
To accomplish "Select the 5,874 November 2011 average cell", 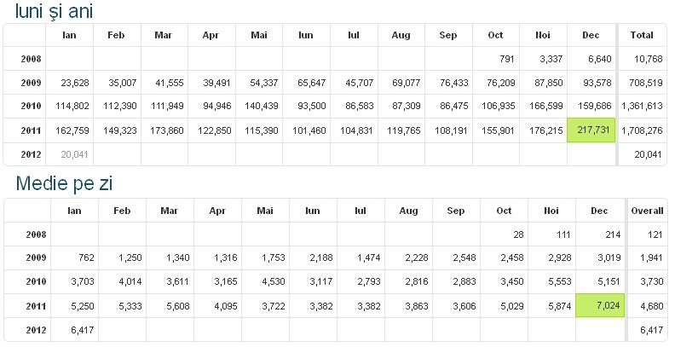I will tap(560, 306).
